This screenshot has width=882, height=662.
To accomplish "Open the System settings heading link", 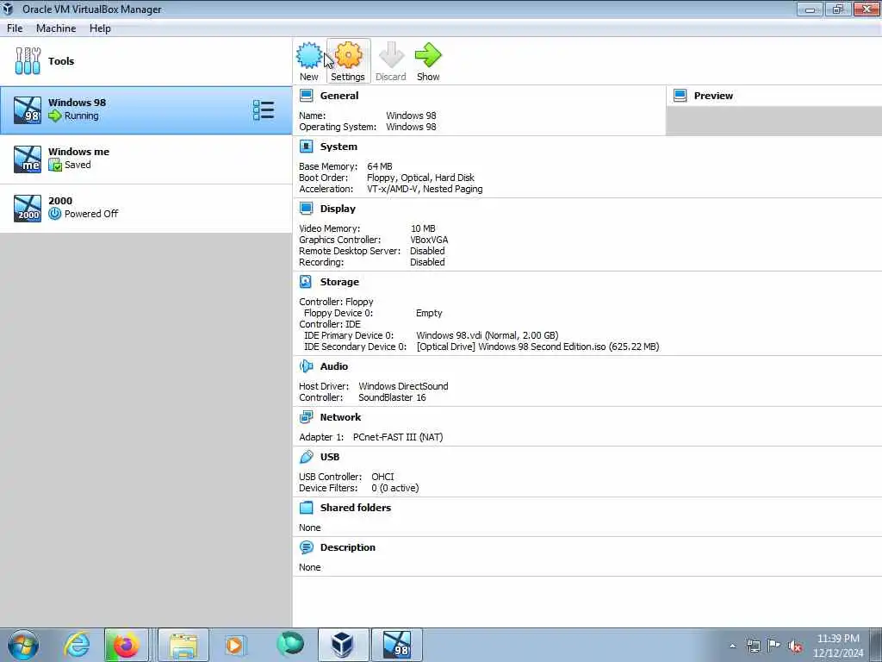I will point(339,147).
